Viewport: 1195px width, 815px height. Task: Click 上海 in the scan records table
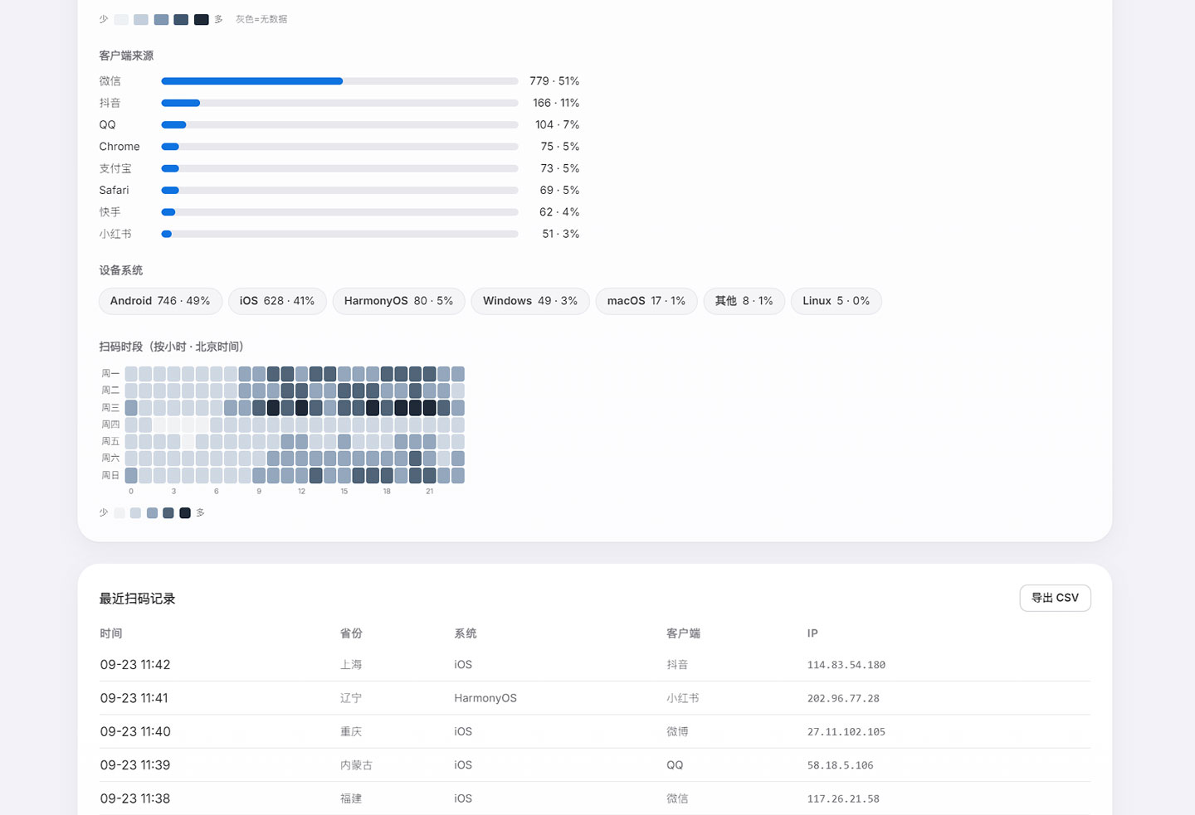click(351, 665)
